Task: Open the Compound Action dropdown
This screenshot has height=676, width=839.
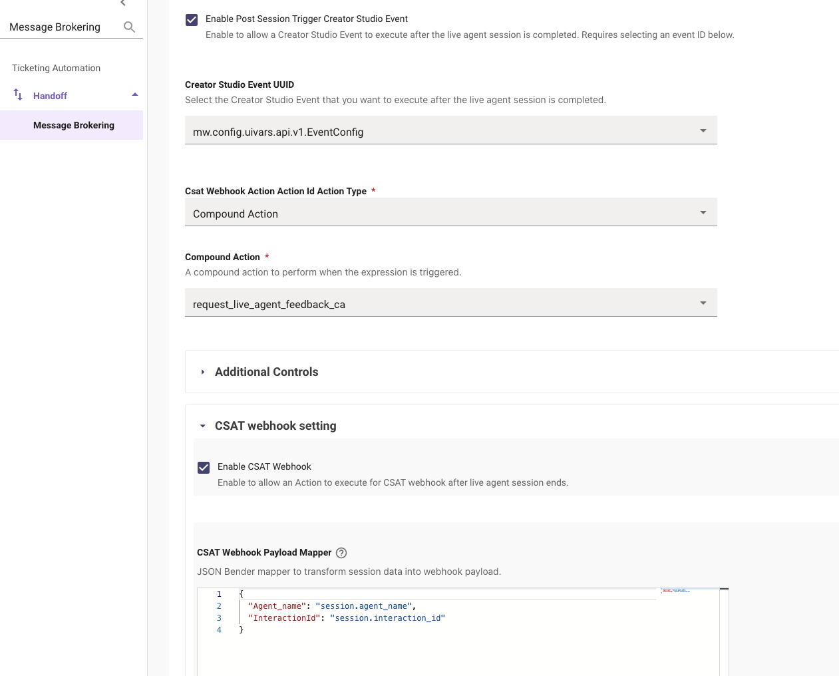Action: 450,303
